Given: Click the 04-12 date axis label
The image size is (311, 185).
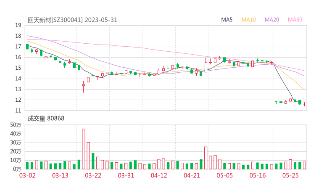Looking at the screenshot, I should pos(159,176).
